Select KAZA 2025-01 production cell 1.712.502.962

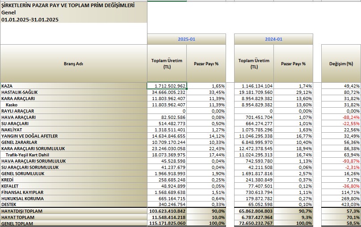click(x=167, y=86)
